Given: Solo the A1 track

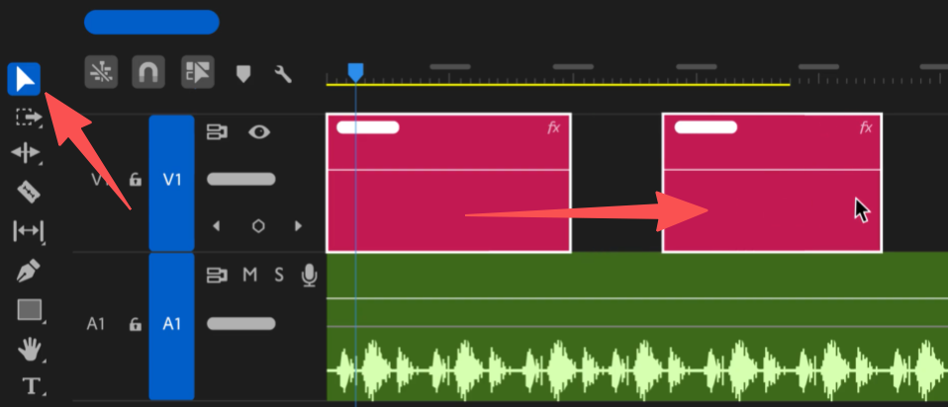Looking at the screenshot, I should click(x=279, y=276).
